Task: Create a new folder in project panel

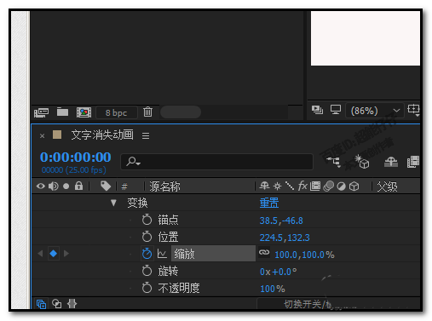Action: pos(62,112)
